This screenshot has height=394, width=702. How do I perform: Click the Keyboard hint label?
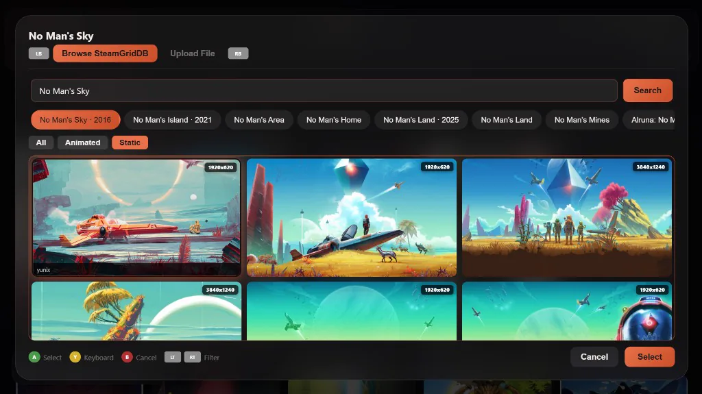click(99, 357)
